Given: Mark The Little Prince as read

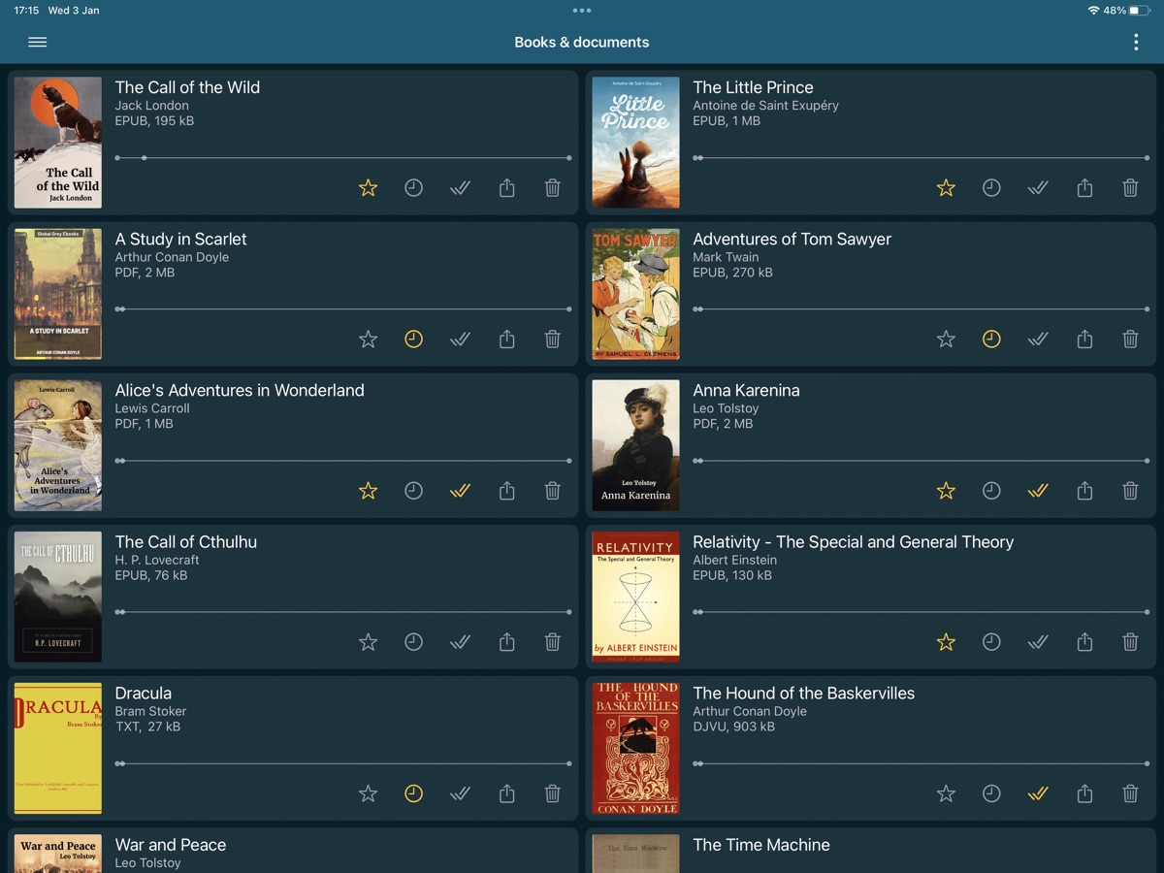Looking at the screenshot, I should click(x=1038, y=188).
